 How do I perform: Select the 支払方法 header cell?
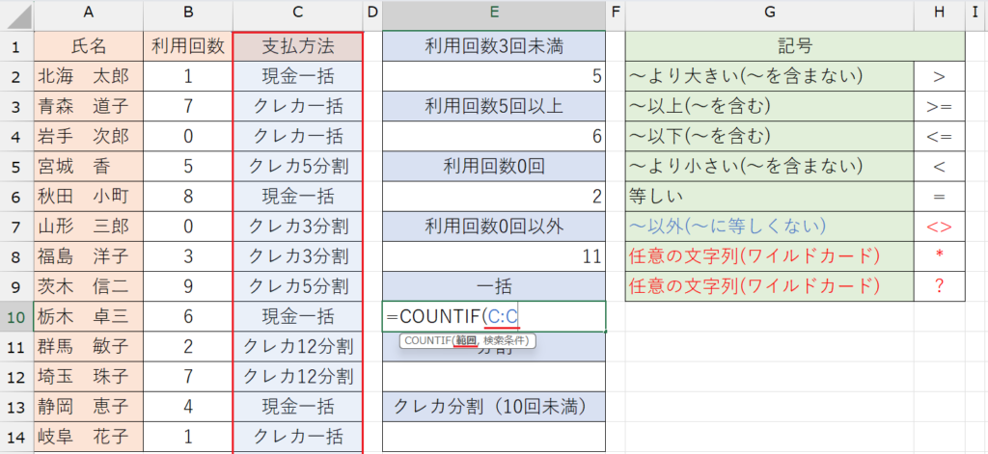[298, 46]
